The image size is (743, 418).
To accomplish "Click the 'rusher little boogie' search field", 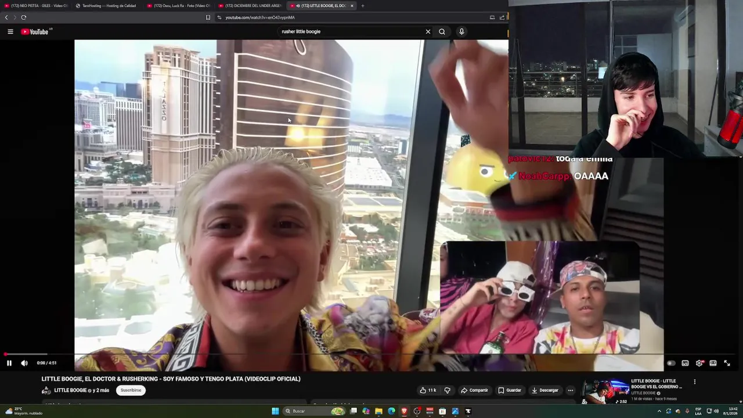I will click(x=351, y=31).
